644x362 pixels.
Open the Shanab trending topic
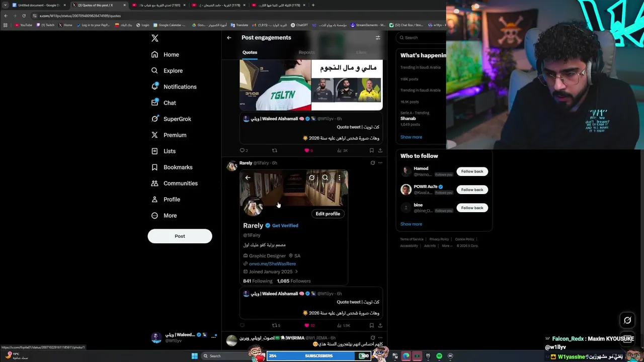pos(408,119)
